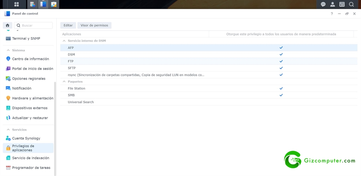The image size is (361, 176).
Task: Click the sidebar vertical scrollbar
Action: pos(55,129)
